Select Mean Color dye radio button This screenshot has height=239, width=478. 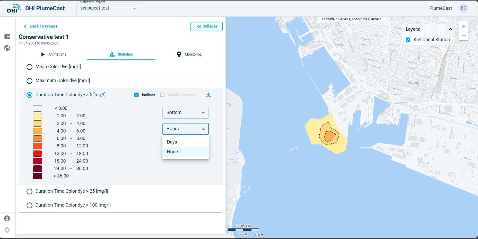click(x=30, y=67)
